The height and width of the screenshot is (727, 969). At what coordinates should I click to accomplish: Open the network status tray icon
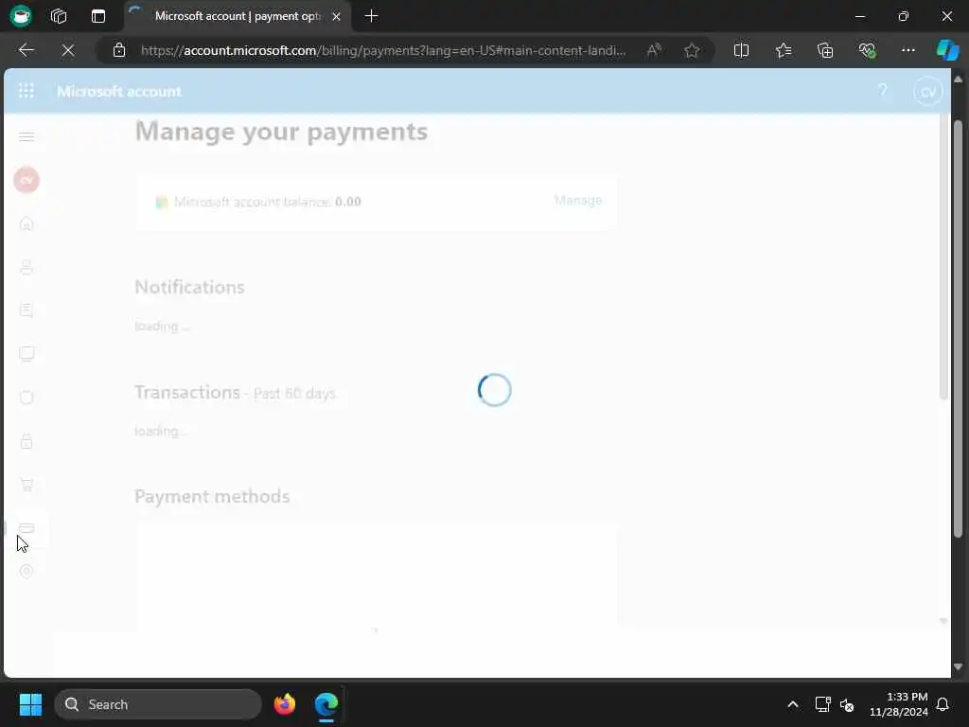pos(822,704)
